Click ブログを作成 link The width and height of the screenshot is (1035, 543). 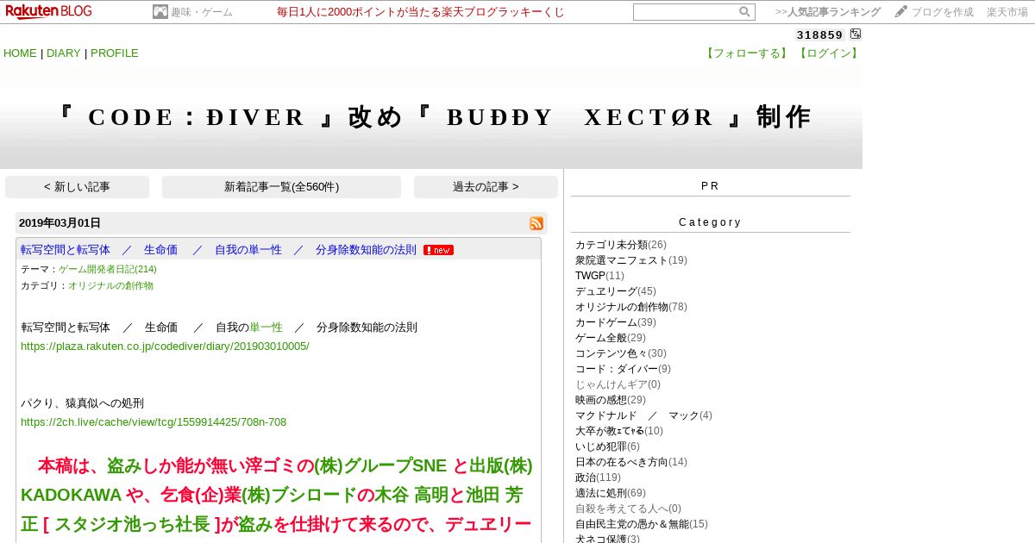[943, 12]
